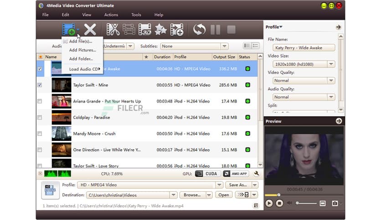Screen dimensions: 381x220
Task: Click the Merge filmstrip toolbar icon
Action: [x=129, y=29]
